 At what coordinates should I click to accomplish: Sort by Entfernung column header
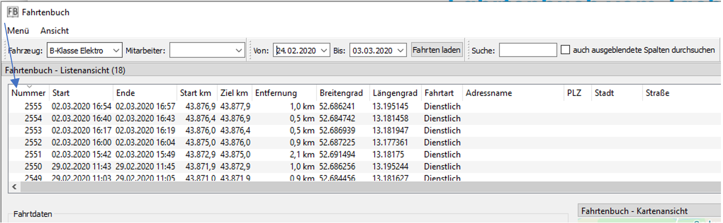(x=284, y=93)
